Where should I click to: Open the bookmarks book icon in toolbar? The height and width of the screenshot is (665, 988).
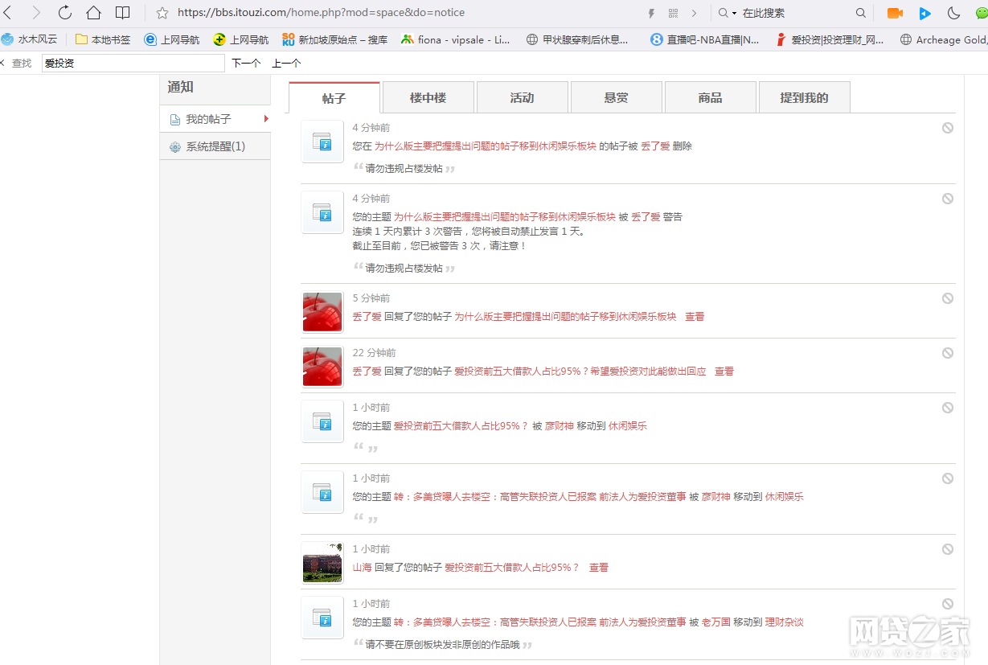122,13
